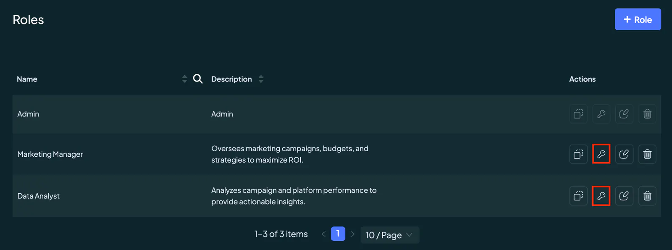Go to next page arrow
Viewport: 672px width, 250px height.
pos(352,234)
